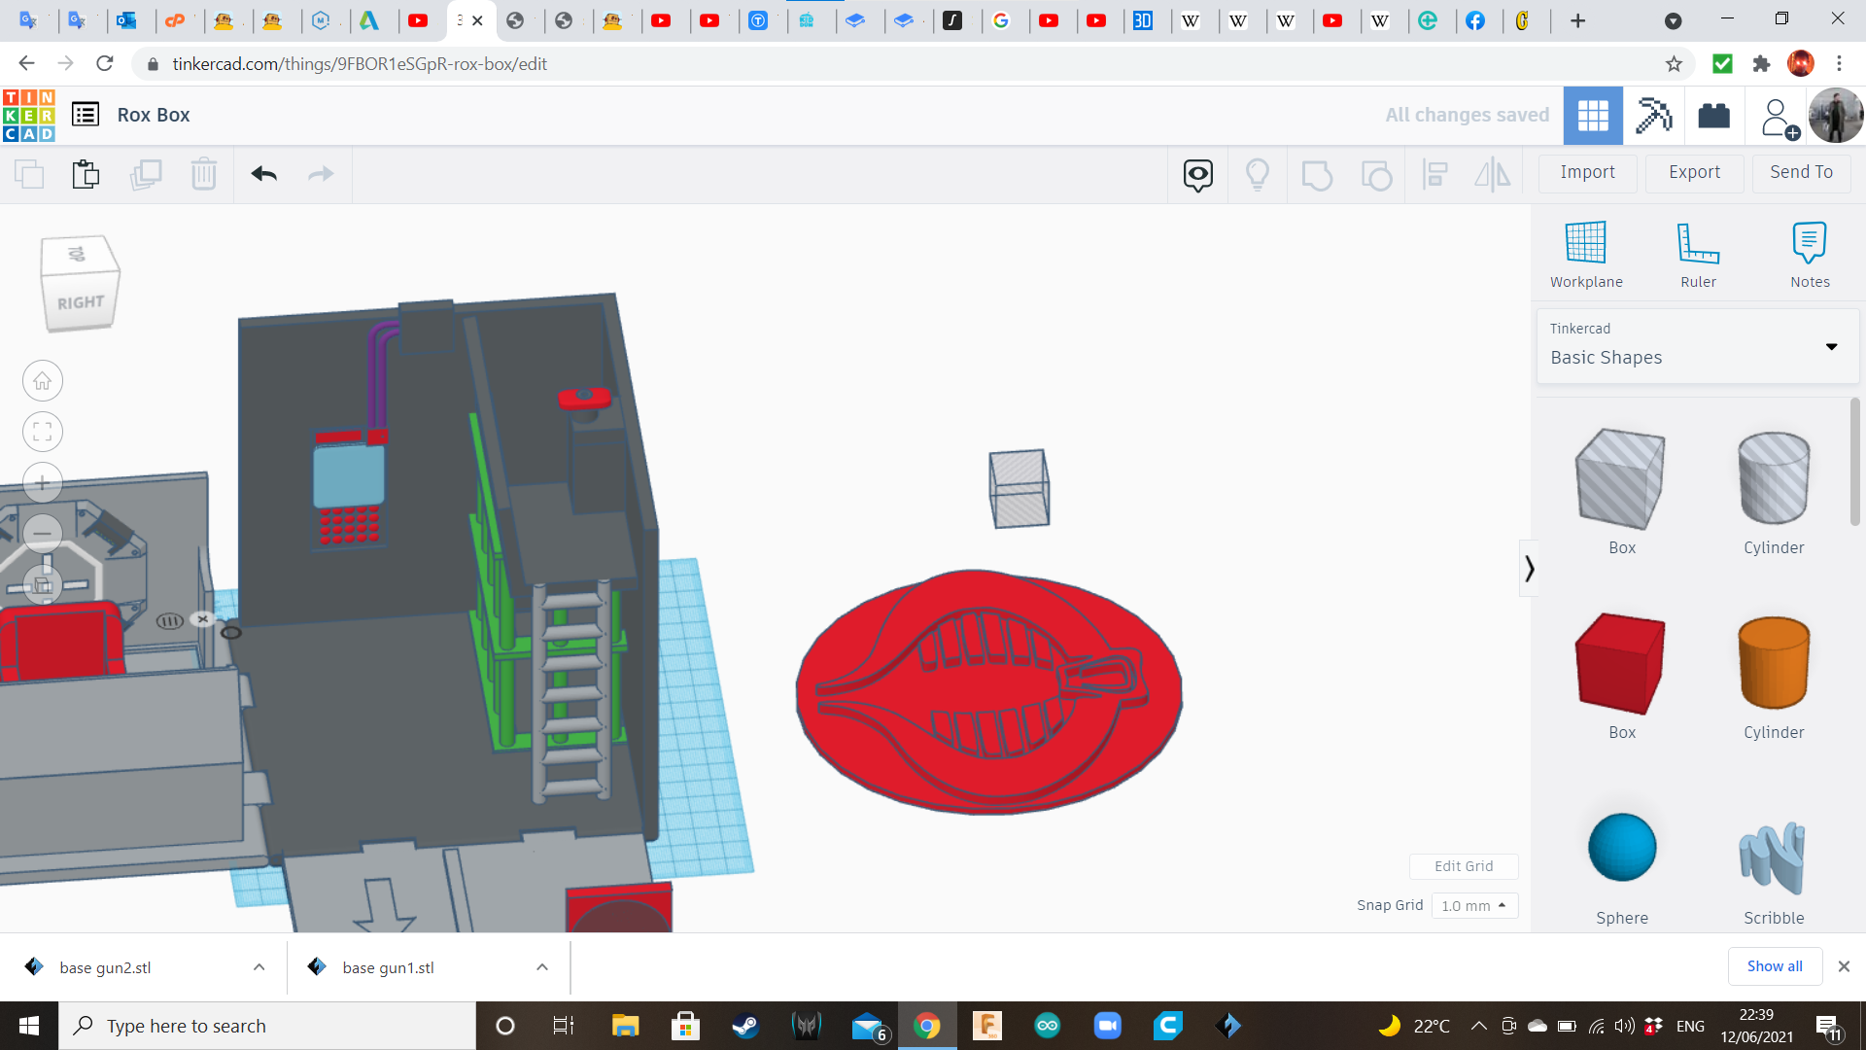Toggle notes visibility eye icon
1866x1050 pixels.
pyautogui.click(x=1197, y=174)
